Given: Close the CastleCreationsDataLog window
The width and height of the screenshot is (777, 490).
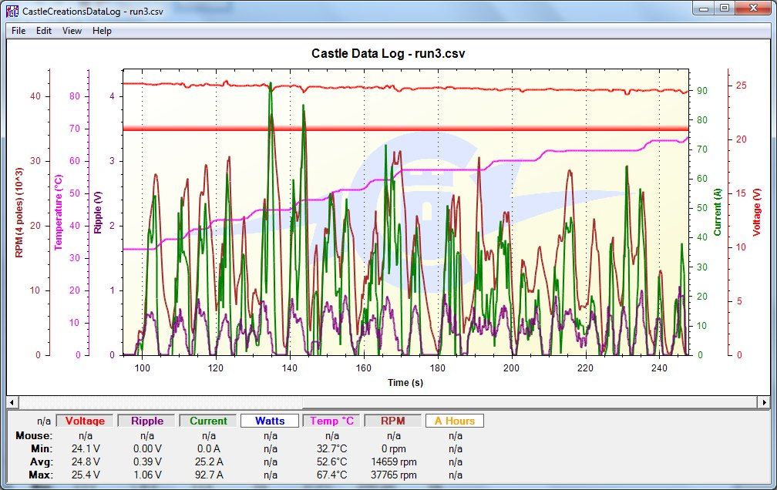Looking at the screenshot, I should (752, 8).
